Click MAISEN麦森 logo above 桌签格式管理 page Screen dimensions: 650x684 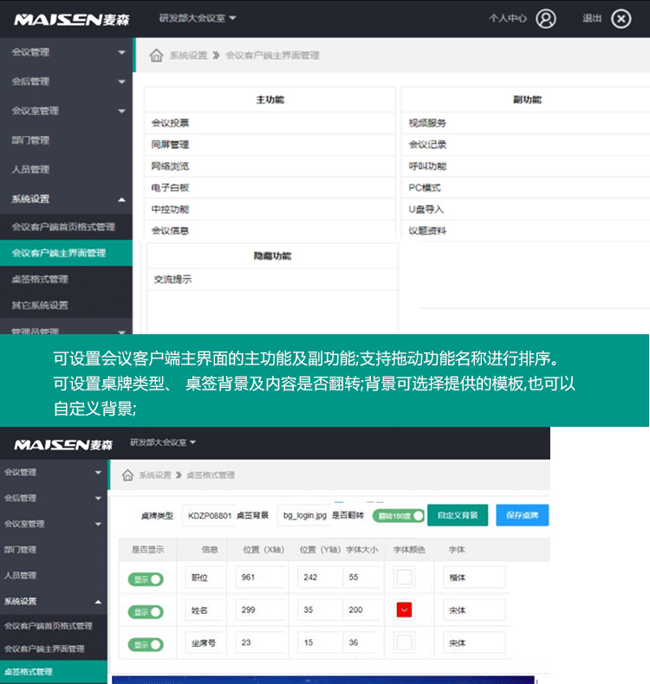(62, 444)
